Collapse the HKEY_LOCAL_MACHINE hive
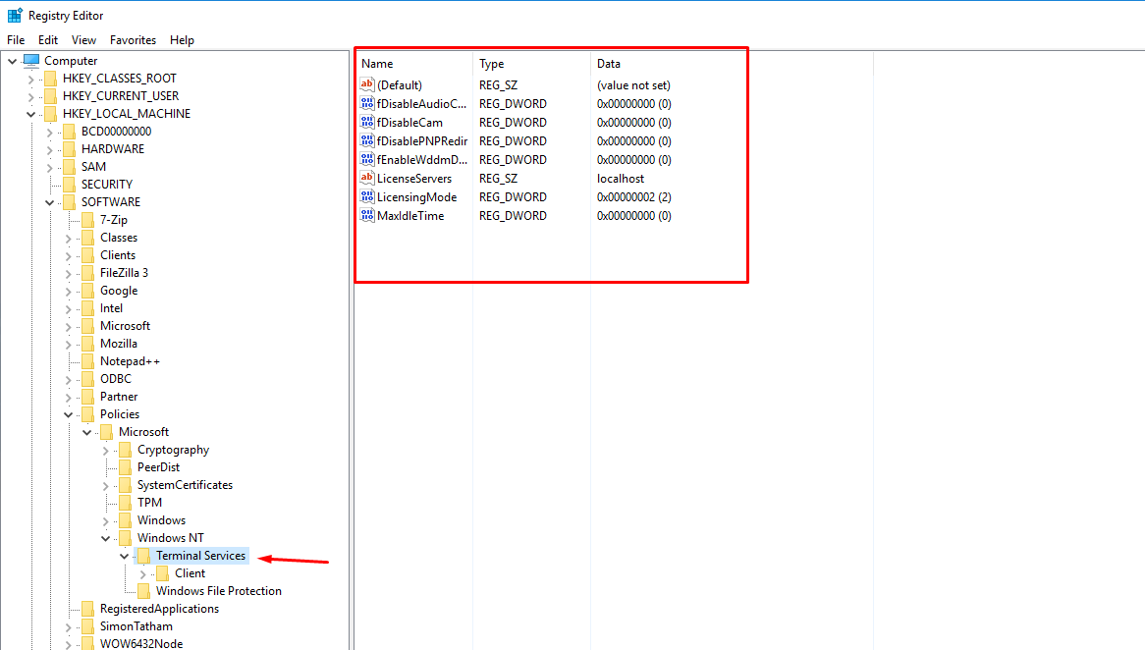1145x650 pixels. (x=30, y=114)
